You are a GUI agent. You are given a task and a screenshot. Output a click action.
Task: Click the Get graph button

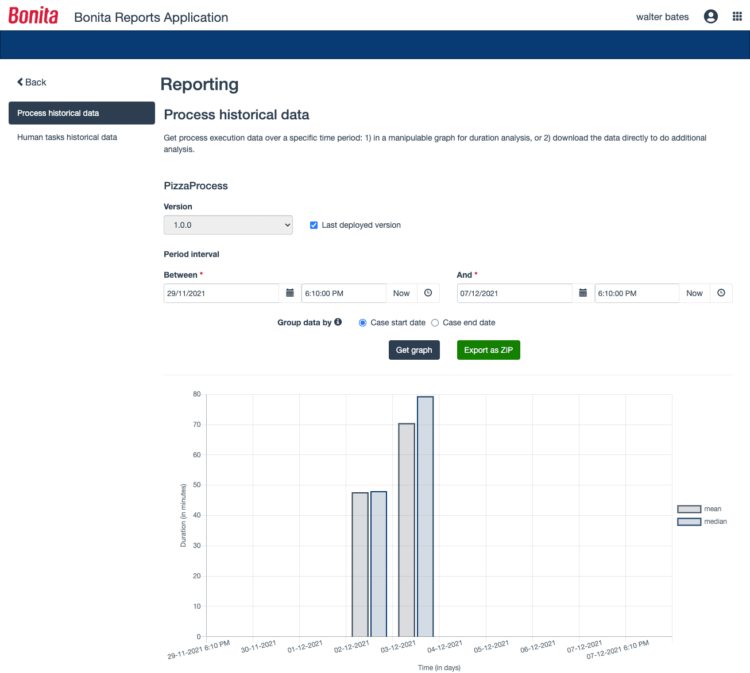click(x=414, y=350)
